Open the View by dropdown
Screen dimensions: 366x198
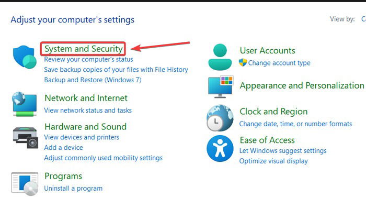(363, 19)
